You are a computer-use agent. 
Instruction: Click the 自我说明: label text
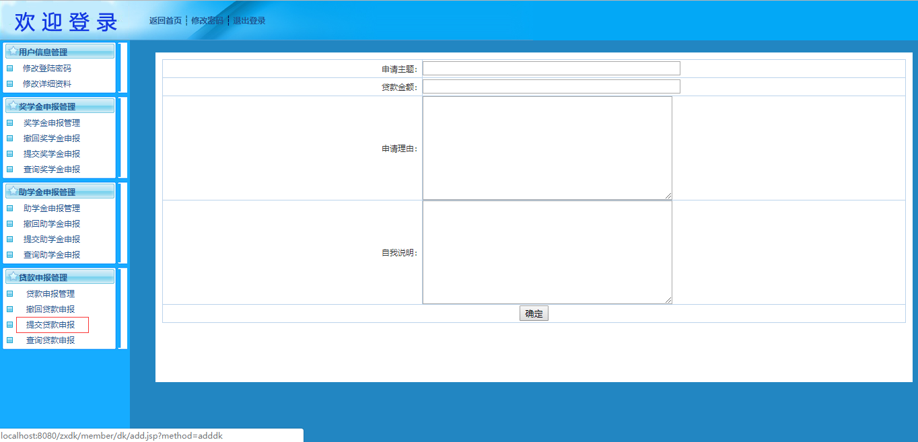(x=400, y=253)
